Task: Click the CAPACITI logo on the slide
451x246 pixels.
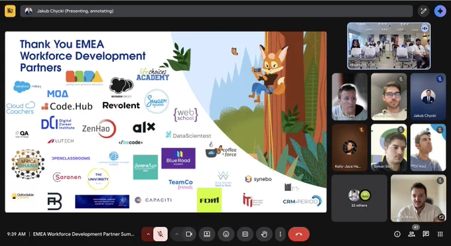Action: tap(153, 200)
